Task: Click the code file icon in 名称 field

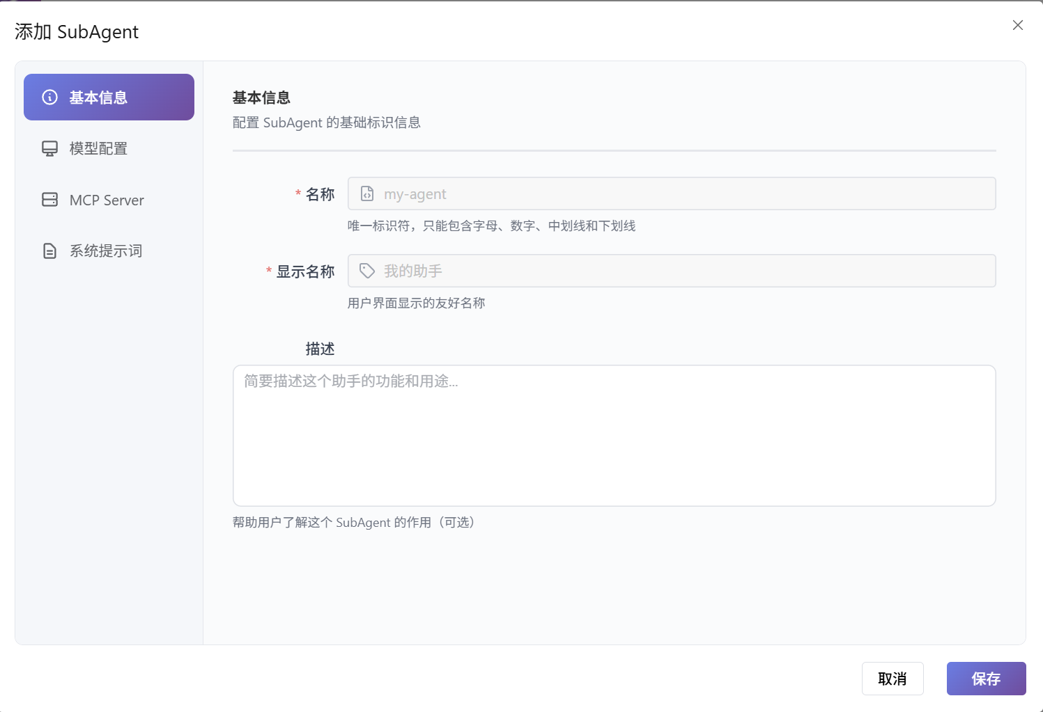Action: 367,194
